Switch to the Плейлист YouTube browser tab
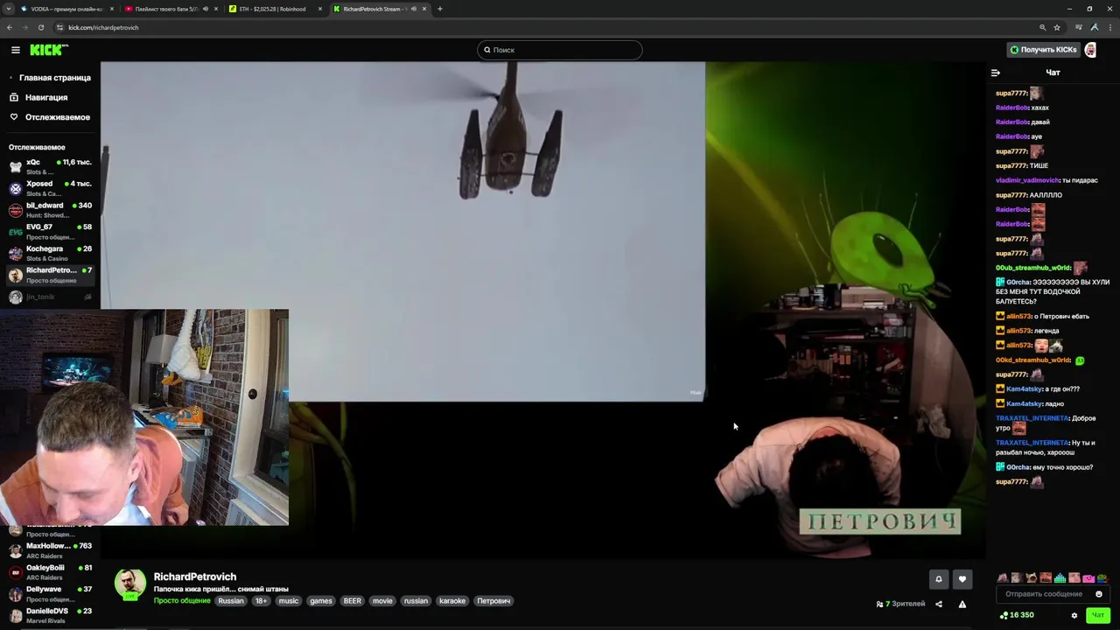 click(171, 9)
